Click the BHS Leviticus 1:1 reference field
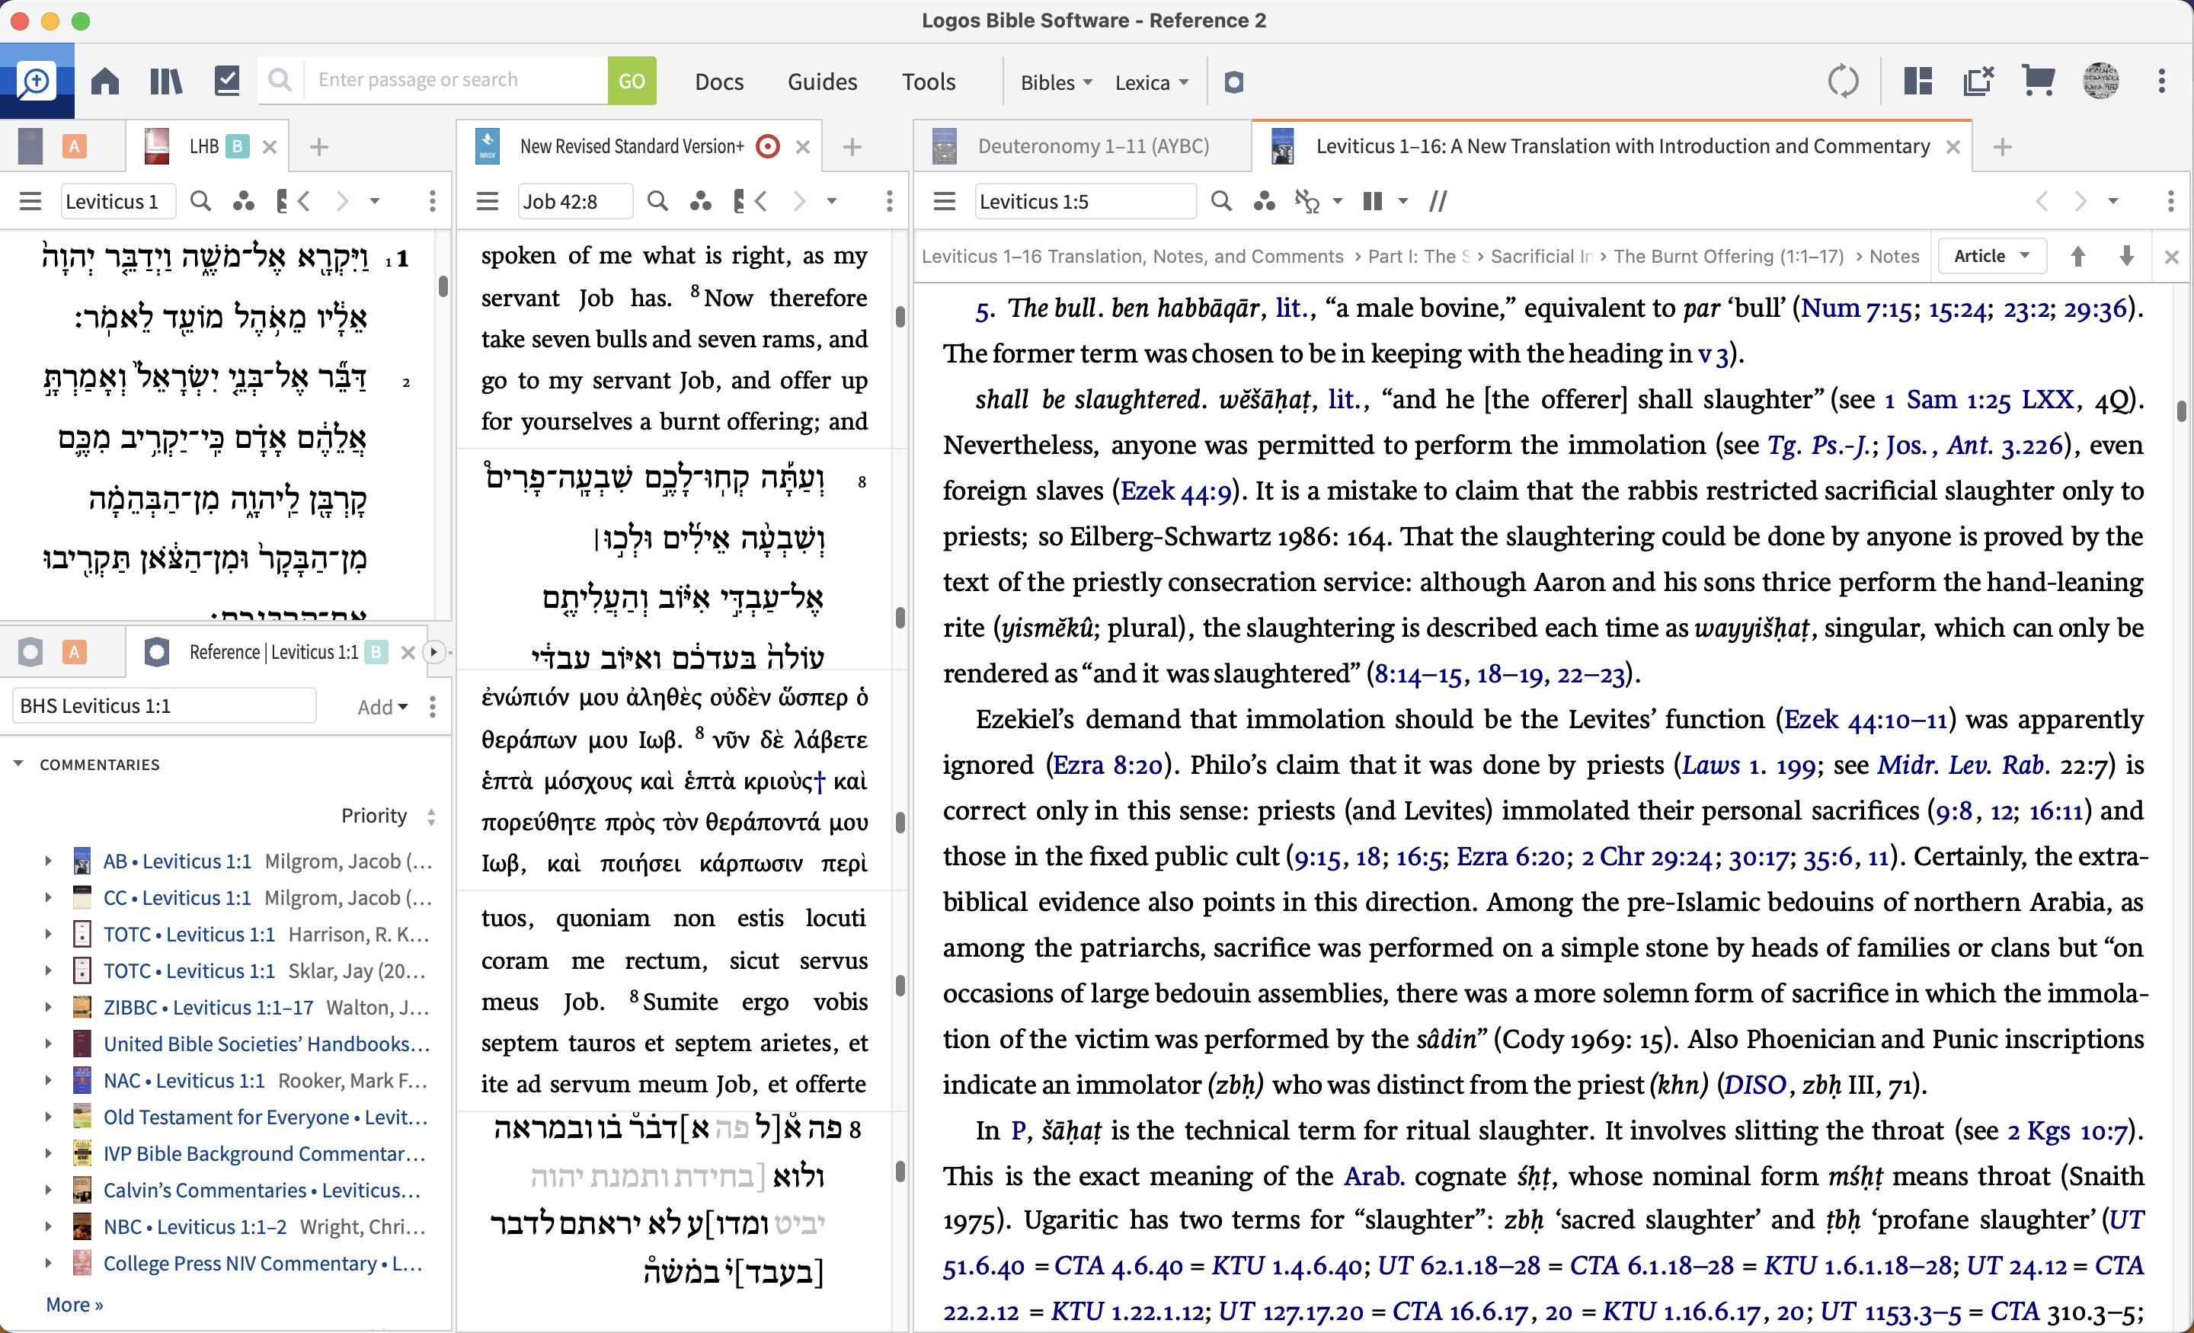 click(164, 706)
